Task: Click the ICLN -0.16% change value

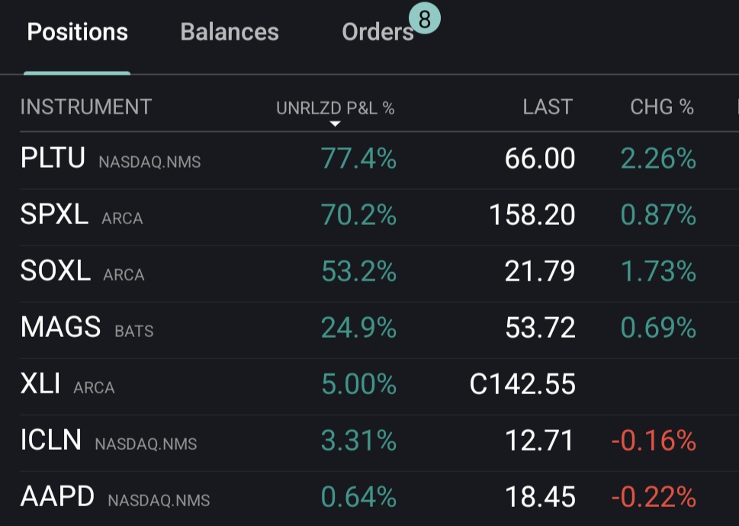Action: 654,441
